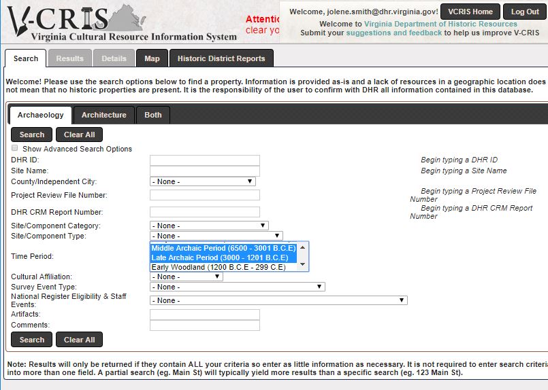Viewport: 548px width, 390px height.
Task: Click the top Clear All button
Action: 80,135
